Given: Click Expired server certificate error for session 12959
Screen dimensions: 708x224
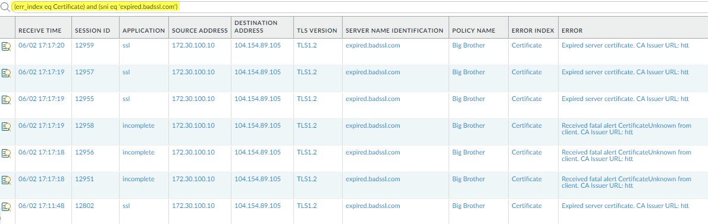Looking at the screenshot, I should click(x=625, y=46).
